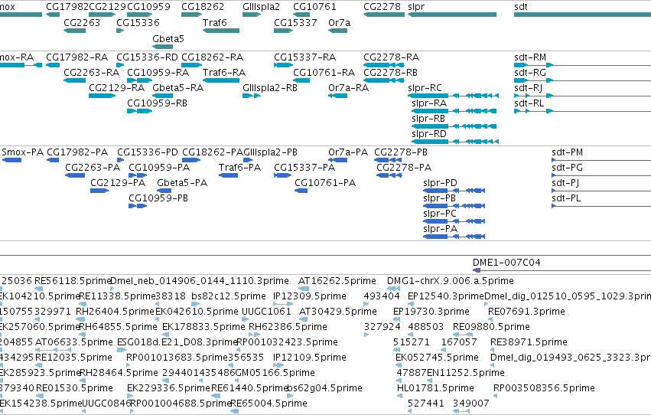This screenshot has height=415, width=651.
Task: Click the CG10761 gene label
Action: [x=314, y=7]
